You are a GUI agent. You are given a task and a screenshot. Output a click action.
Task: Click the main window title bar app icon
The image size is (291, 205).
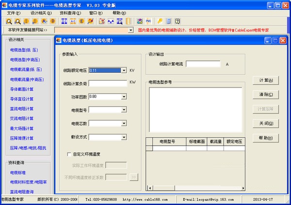pyautogui.click(x=4, y=5)
